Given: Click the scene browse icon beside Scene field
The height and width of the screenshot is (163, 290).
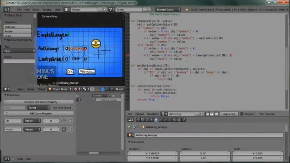Looking at the screenshot, I should 111,10.
